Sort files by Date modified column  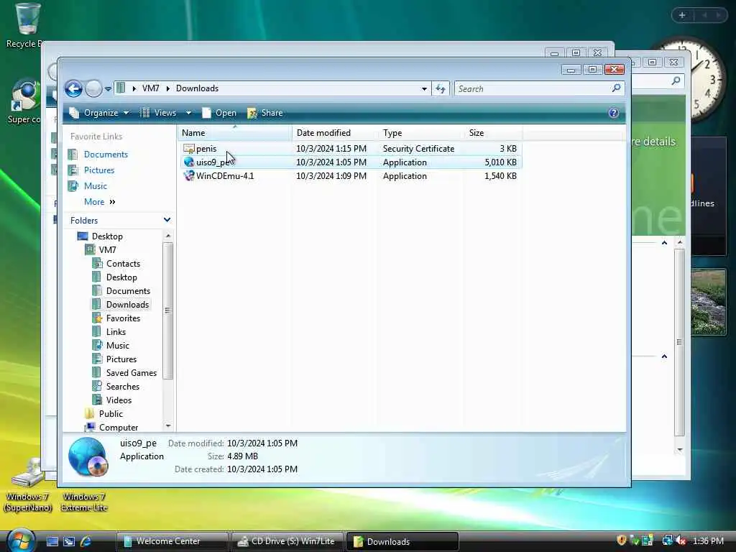[335, 133]
